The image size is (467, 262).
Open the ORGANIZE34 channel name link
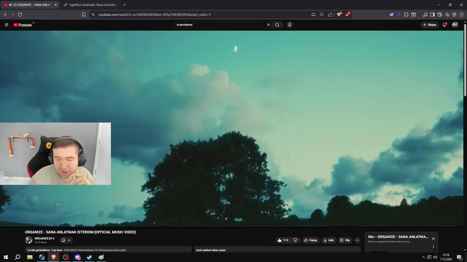pyautogui.click(x=43, y=238)
